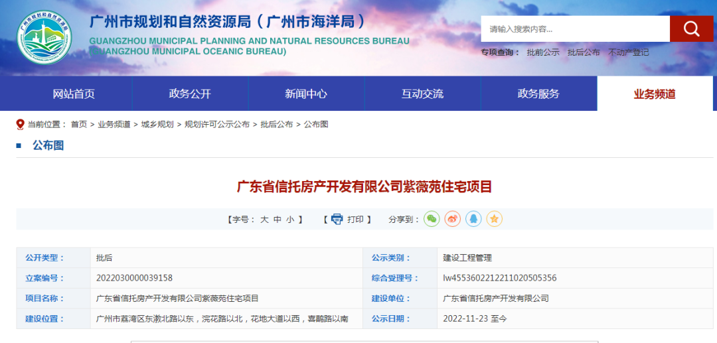Click date value 2022-11-23 至今
The width and height of the screenshot is (717, 343).
[x=475, y=319]
